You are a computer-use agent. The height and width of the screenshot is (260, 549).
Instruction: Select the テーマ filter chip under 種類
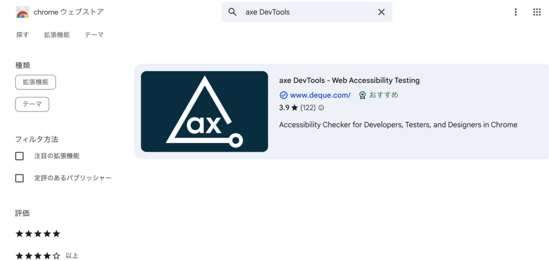[32, 105]
